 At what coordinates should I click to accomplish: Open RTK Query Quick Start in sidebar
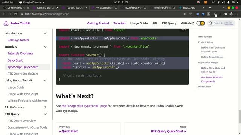tap(23, 73)
